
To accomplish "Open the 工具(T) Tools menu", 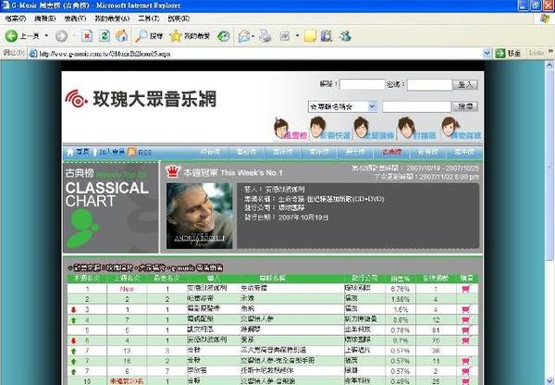I will click(149, 19).
